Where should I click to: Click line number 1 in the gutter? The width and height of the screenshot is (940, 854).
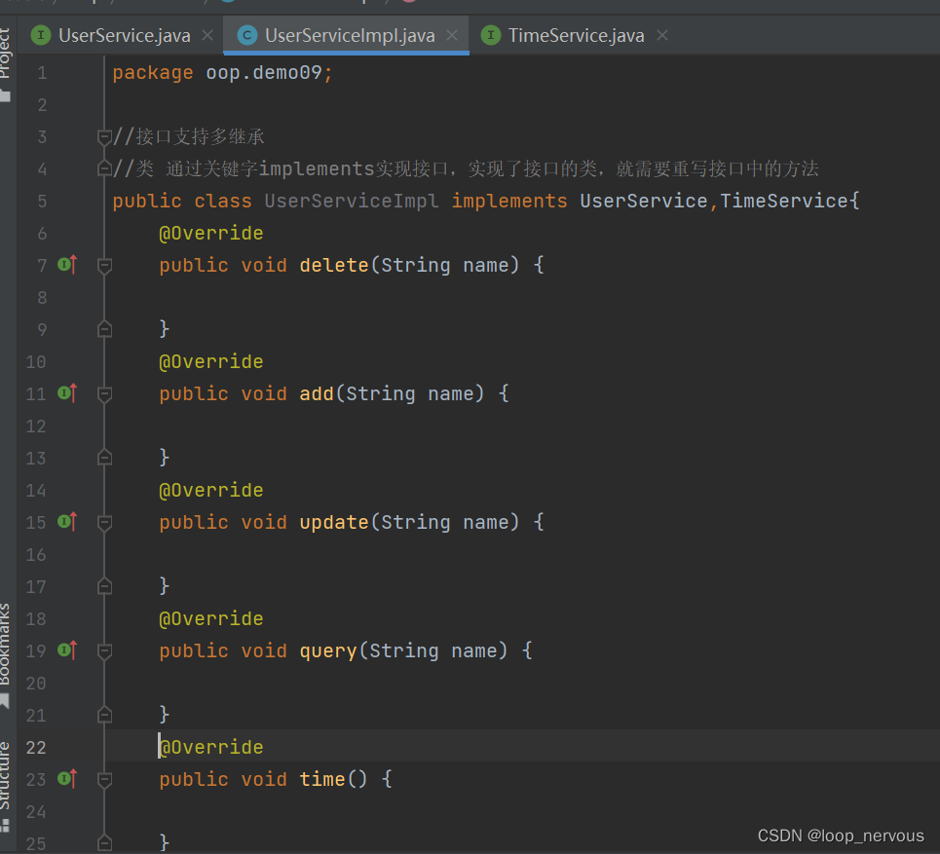tap(42, 73)
